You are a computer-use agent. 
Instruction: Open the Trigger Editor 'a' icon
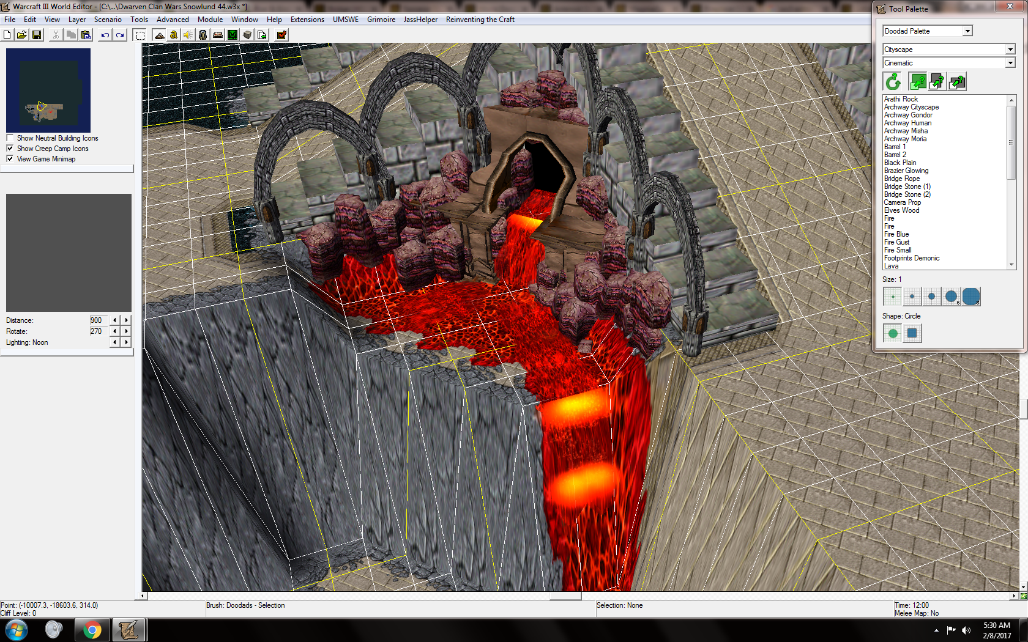pos(174,35)
